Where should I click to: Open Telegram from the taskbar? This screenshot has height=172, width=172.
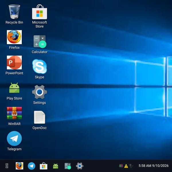(x=32, y=166)
